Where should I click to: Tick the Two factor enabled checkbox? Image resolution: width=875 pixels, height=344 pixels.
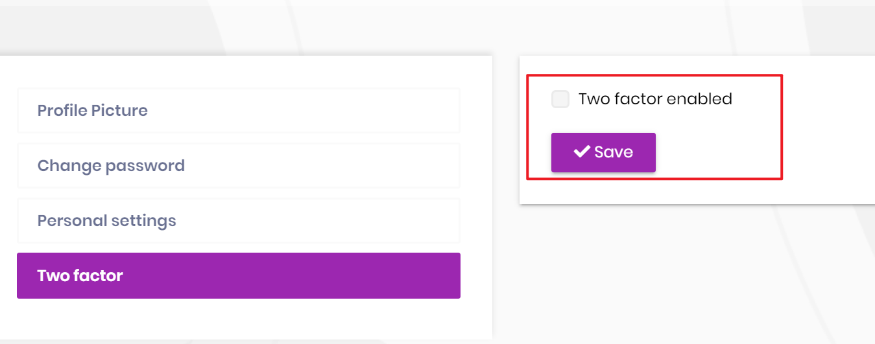click(x=560, y=99)
